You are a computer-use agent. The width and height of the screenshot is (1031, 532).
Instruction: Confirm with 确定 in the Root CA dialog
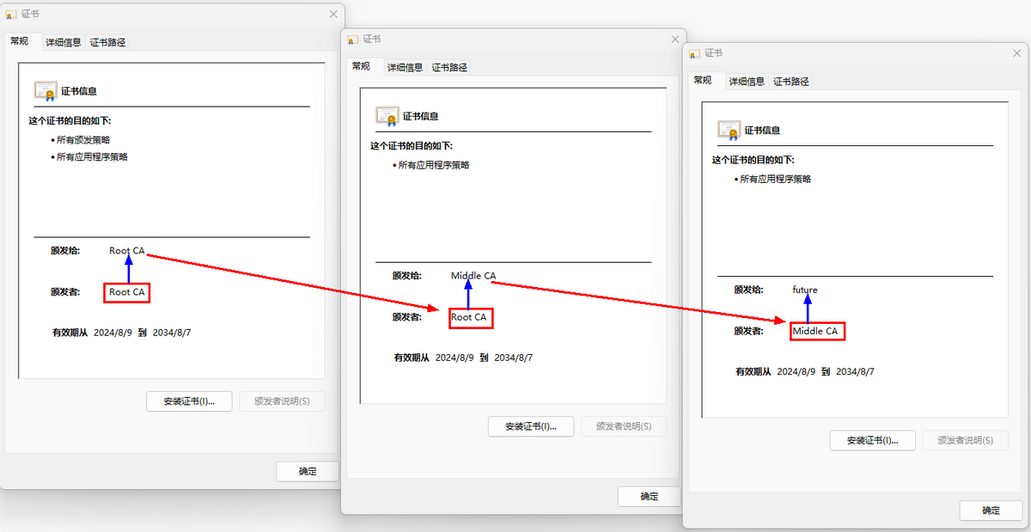[307, 471]
